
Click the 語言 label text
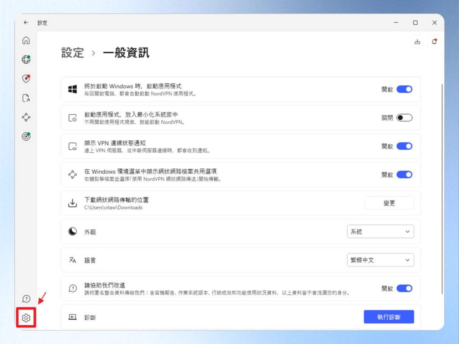coord(90,260)
